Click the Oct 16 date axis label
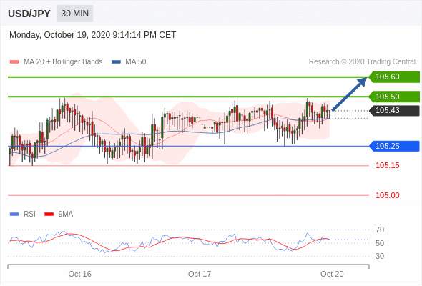422x286 pixels. [79, 274]
